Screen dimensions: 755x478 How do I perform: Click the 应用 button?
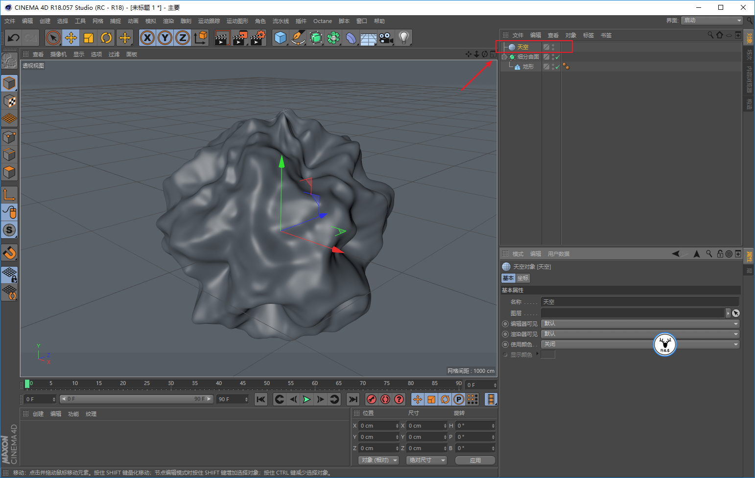click(x=475, y=460)
